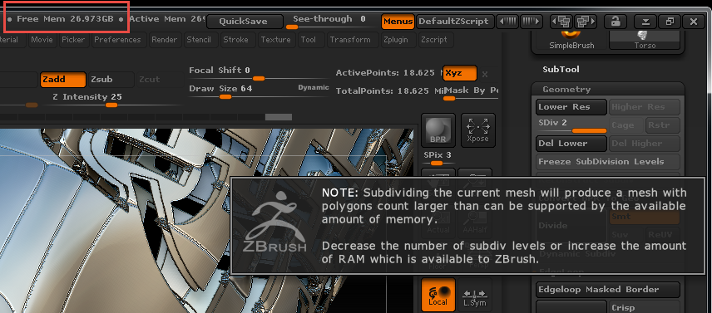Toggle the Cage button
712x313 pixels.
pyautogui.click(x=625, y=125)
